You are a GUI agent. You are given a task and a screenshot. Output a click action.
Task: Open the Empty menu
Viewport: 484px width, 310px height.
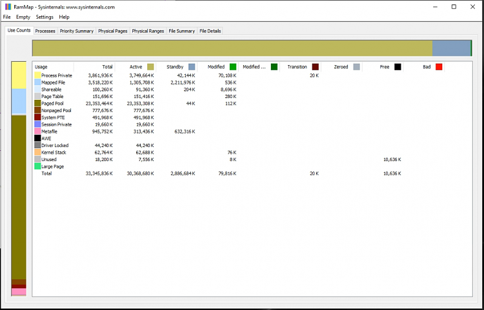click(x=23, y=17)
